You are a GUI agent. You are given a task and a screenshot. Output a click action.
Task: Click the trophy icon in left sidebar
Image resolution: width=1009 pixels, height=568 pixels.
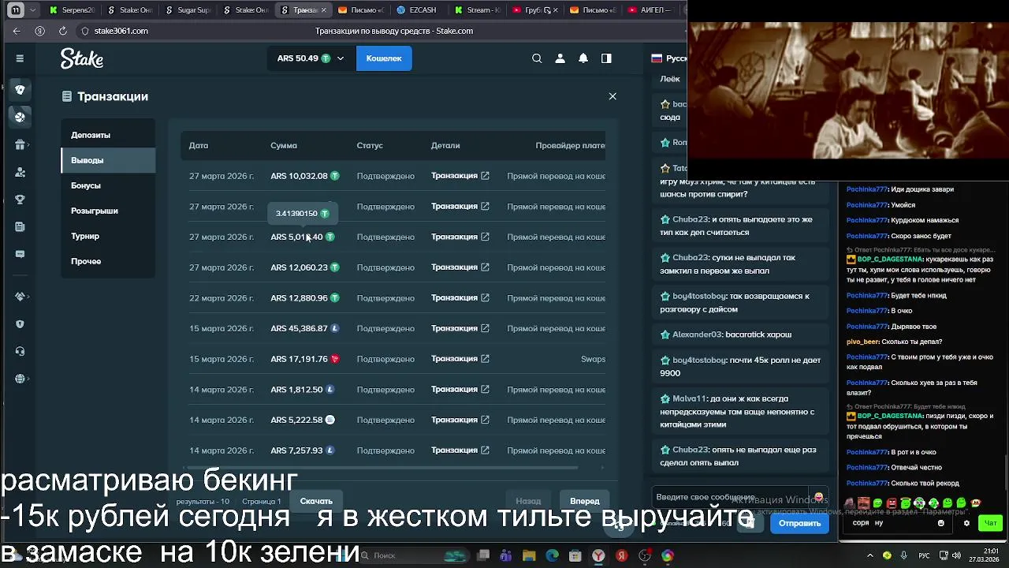(x=20, y=200)
